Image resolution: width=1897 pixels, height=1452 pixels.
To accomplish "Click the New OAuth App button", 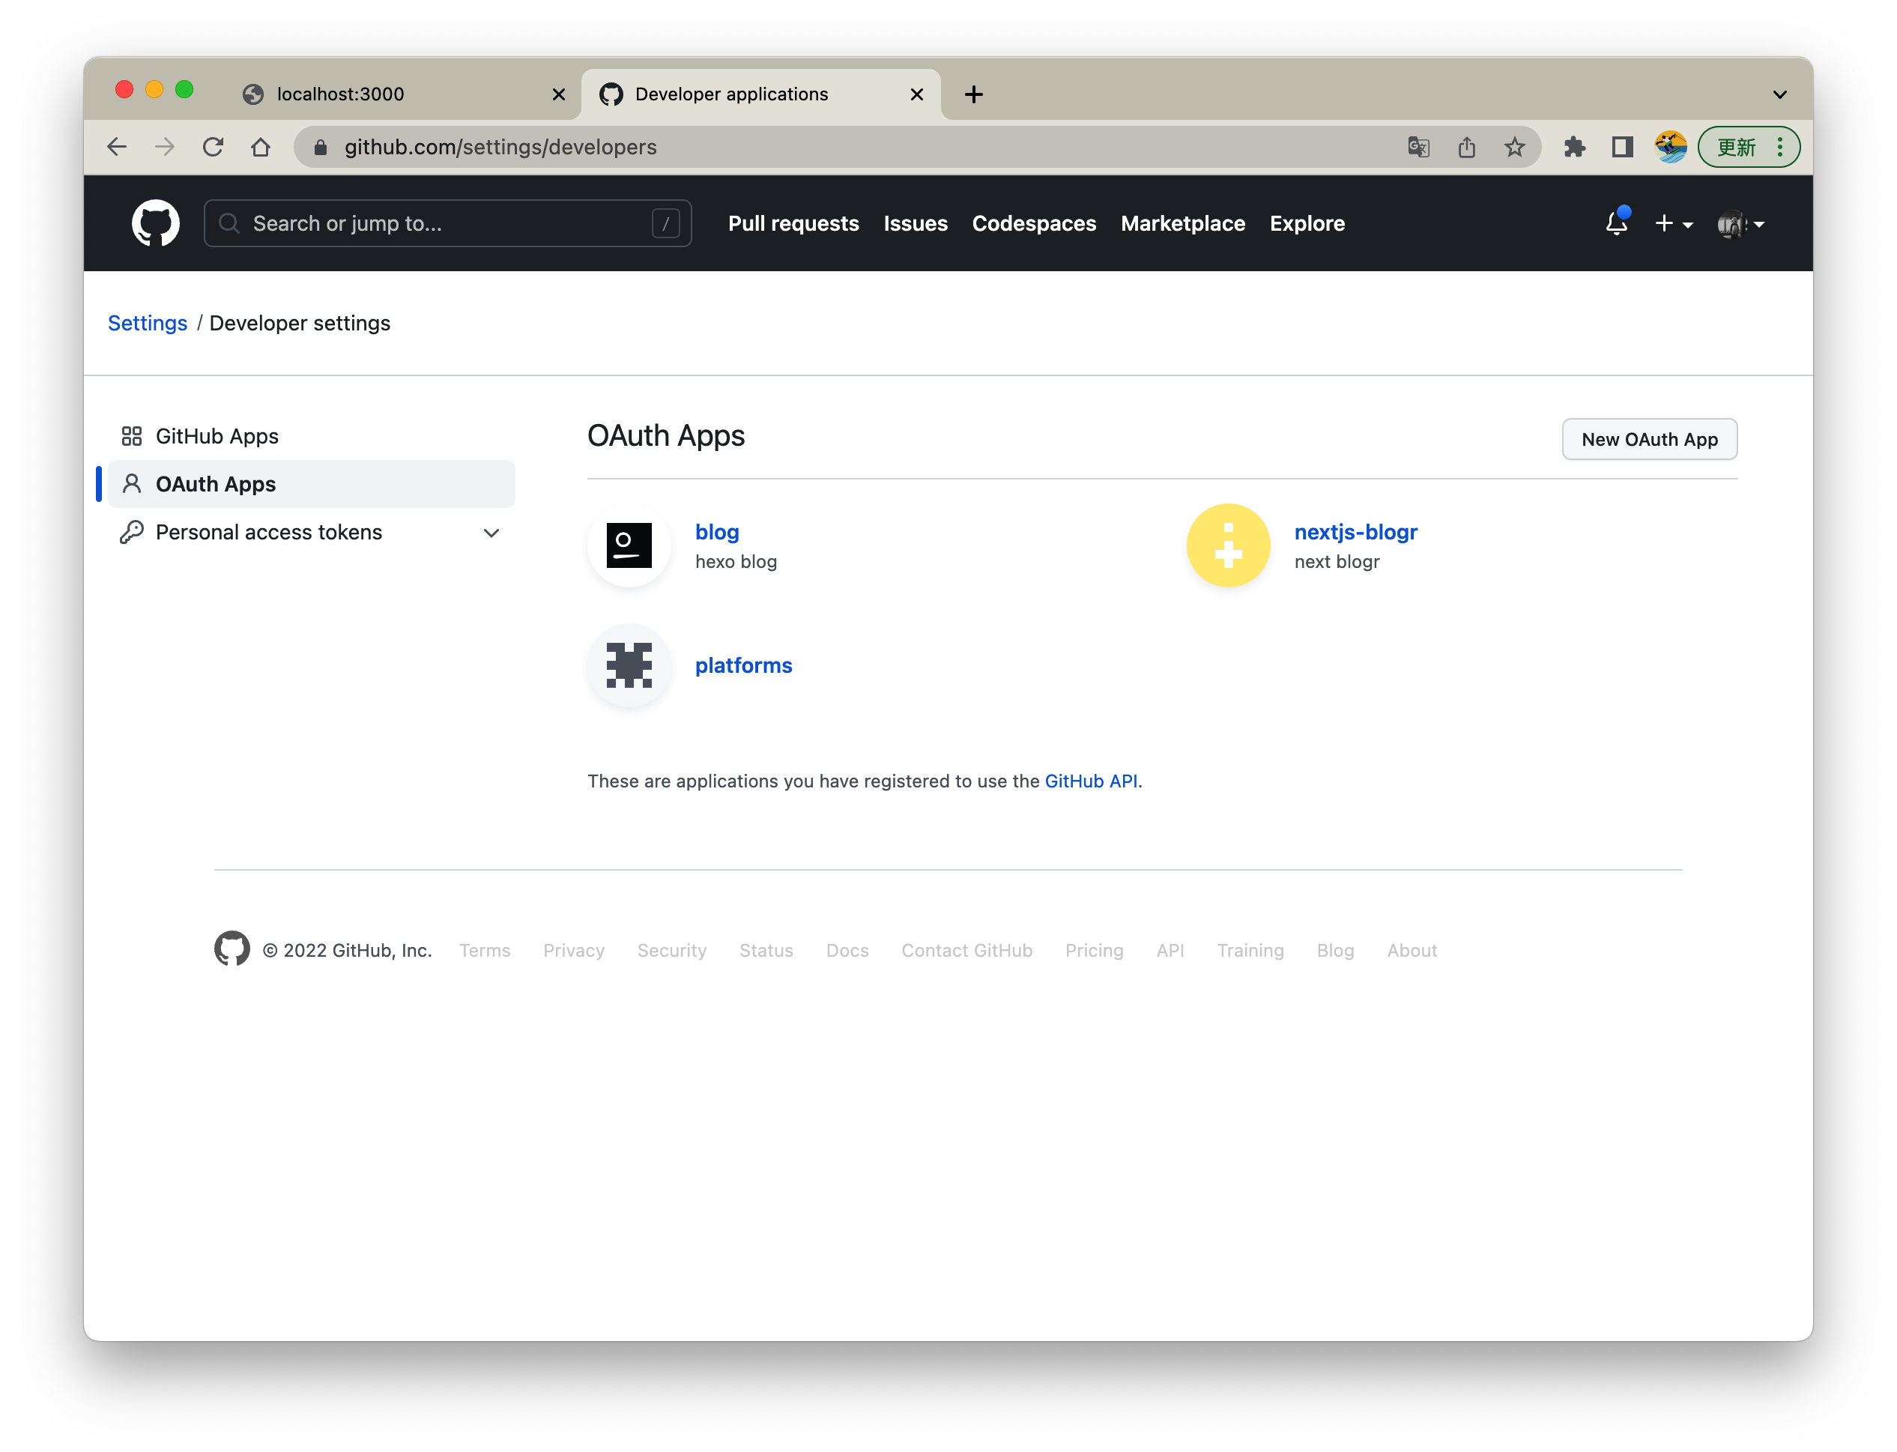I will (1649, 439).
